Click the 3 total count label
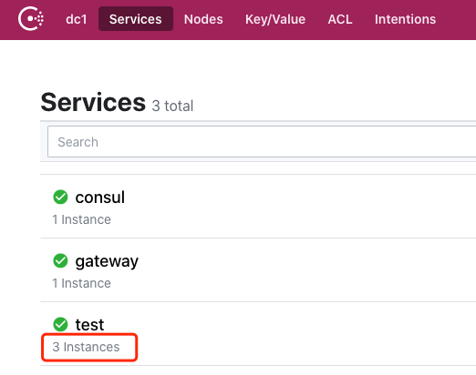Image resolution: width=476 pixels, height=375 pixels. tap(172, 106)
